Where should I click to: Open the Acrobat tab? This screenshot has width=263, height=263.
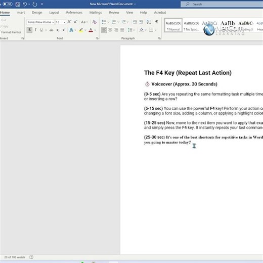click(x=160, y=13)
